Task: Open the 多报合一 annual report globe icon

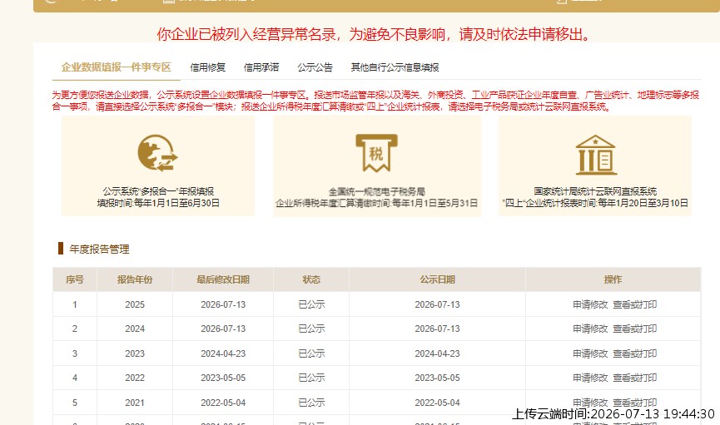Action: click(157, 153)
